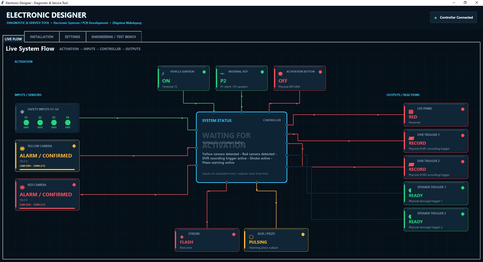Click the DVR Trigger 1 record icon

(411, 138)
